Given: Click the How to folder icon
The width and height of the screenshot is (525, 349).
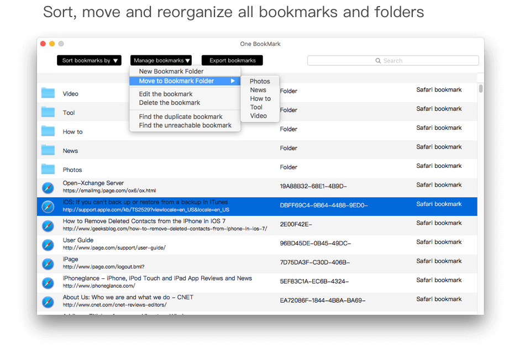Looking at the screenshot, I should (x=48, y=131).
